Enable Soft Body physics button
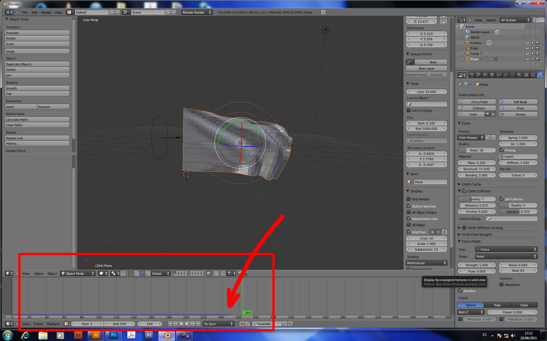Image resolution: width=547 pixels, height=341 pixels. [518, 102]
